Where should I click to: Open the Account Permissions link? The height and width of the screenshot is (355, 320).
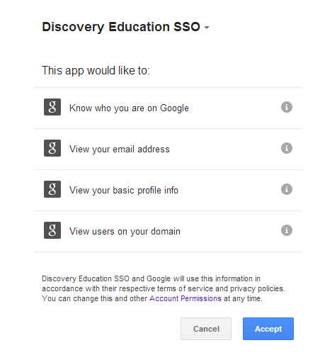click(x=185, y=298)
